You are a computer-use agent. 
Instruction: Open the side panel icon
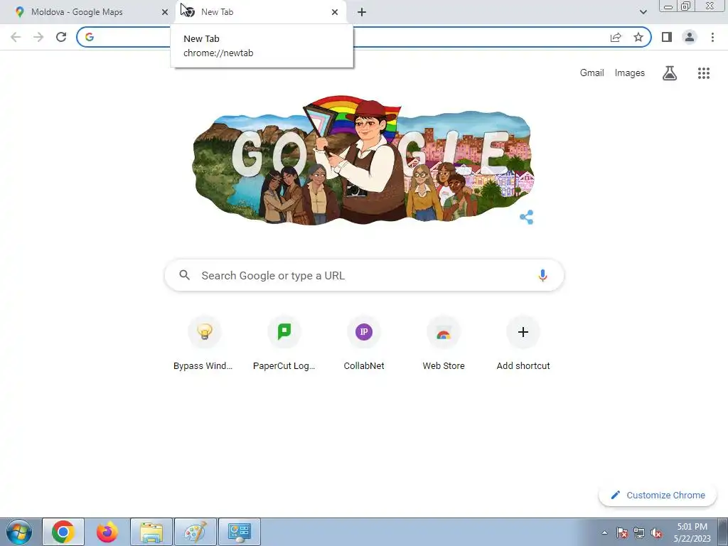[x=667, y=37]
